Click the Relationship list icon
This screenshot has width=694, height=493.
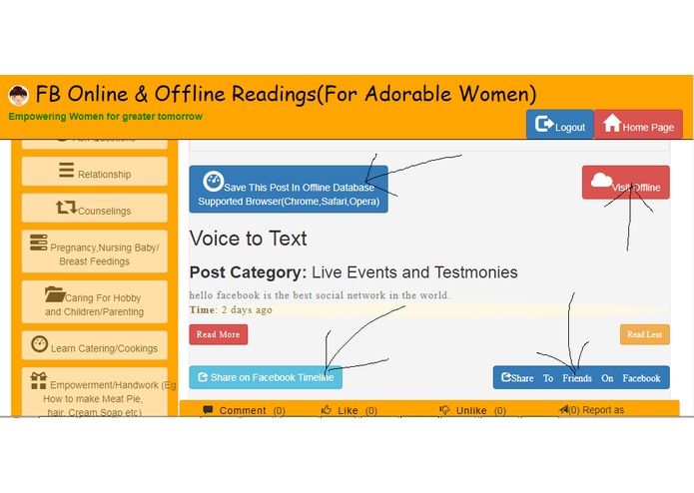[66, 170]
